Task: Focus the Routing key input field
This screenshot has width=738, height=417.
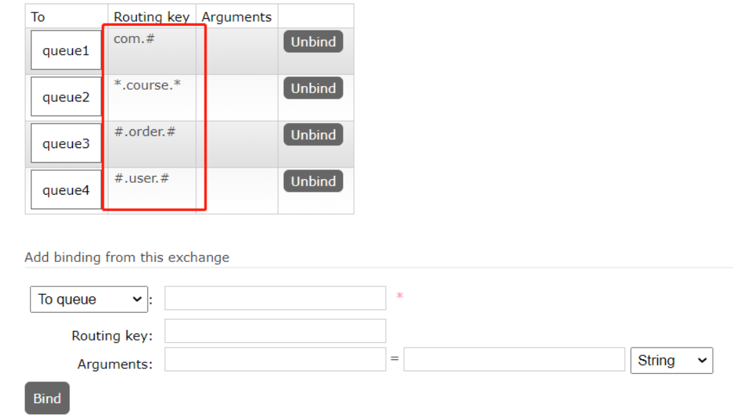Action: pos(275,331)
